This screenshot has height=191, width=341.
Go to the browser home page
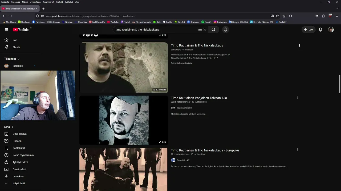(284, 16)
